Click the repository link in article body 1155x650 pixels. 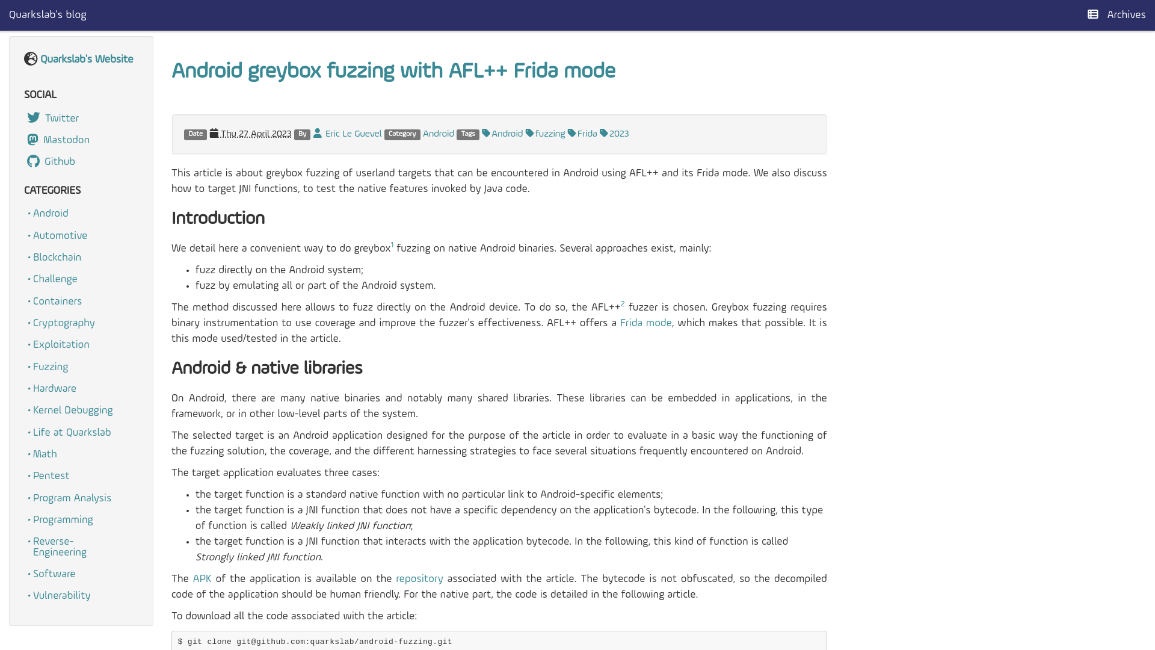pyautogui.click(x=419, y=578)
